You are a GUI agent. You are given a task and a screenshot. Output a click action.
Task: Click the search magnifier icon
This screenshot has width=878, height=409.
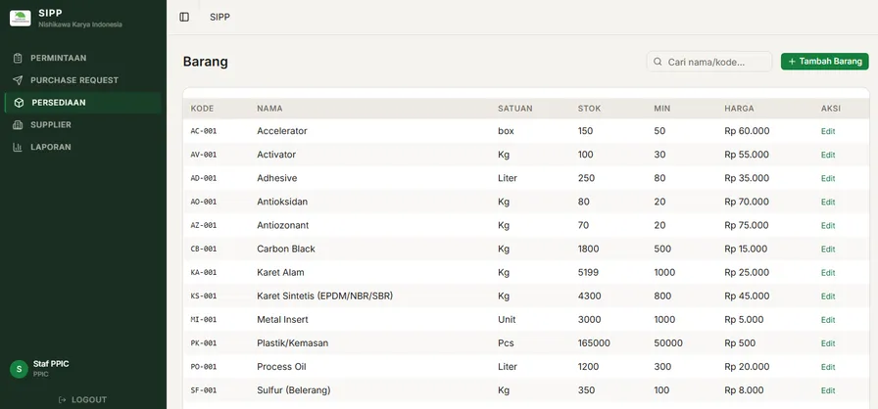click(658, 62)
